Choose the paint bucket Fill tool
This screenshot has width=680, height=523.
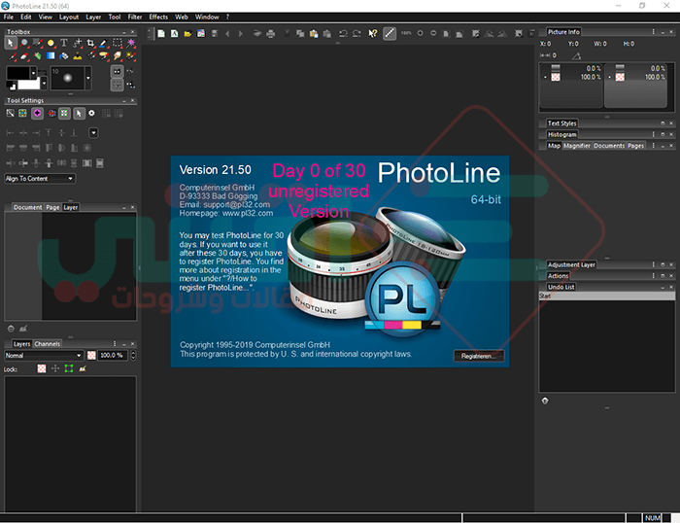pyautogui.click(x=64, y=55)
